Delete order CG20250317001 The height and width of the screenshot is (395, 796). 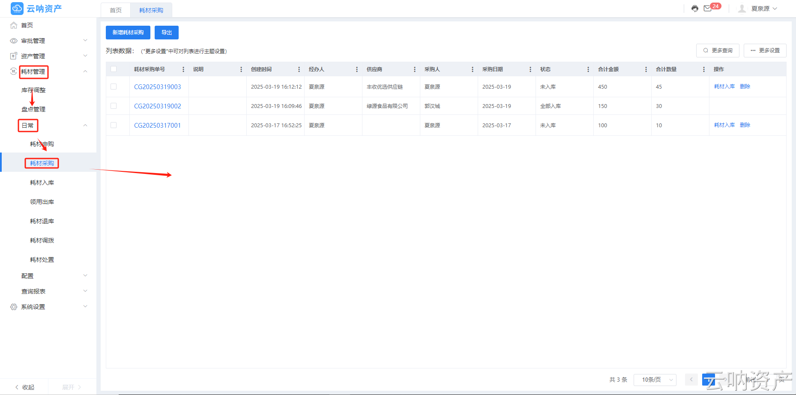click(x=745, y=125)
